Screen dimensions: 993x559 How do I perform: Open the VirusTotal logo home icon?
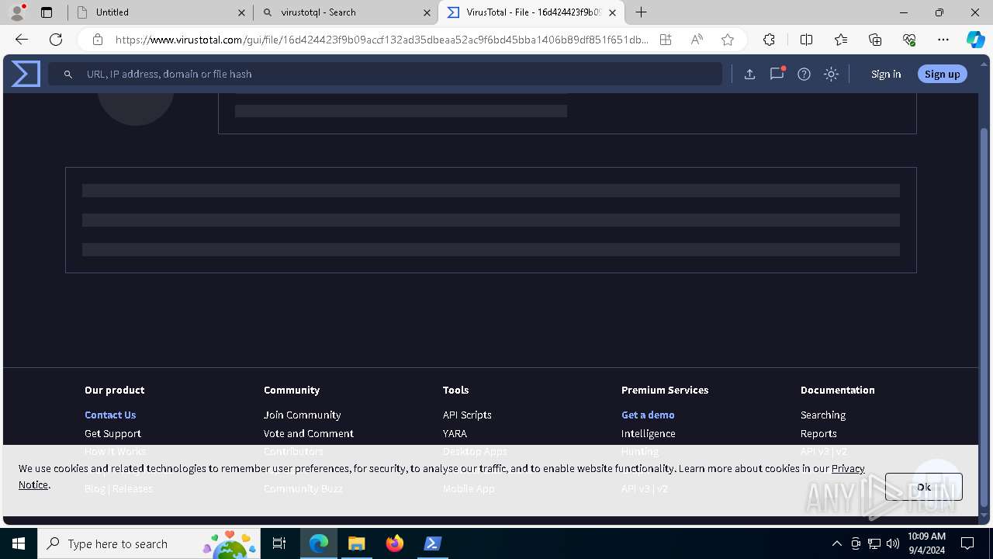26,74
